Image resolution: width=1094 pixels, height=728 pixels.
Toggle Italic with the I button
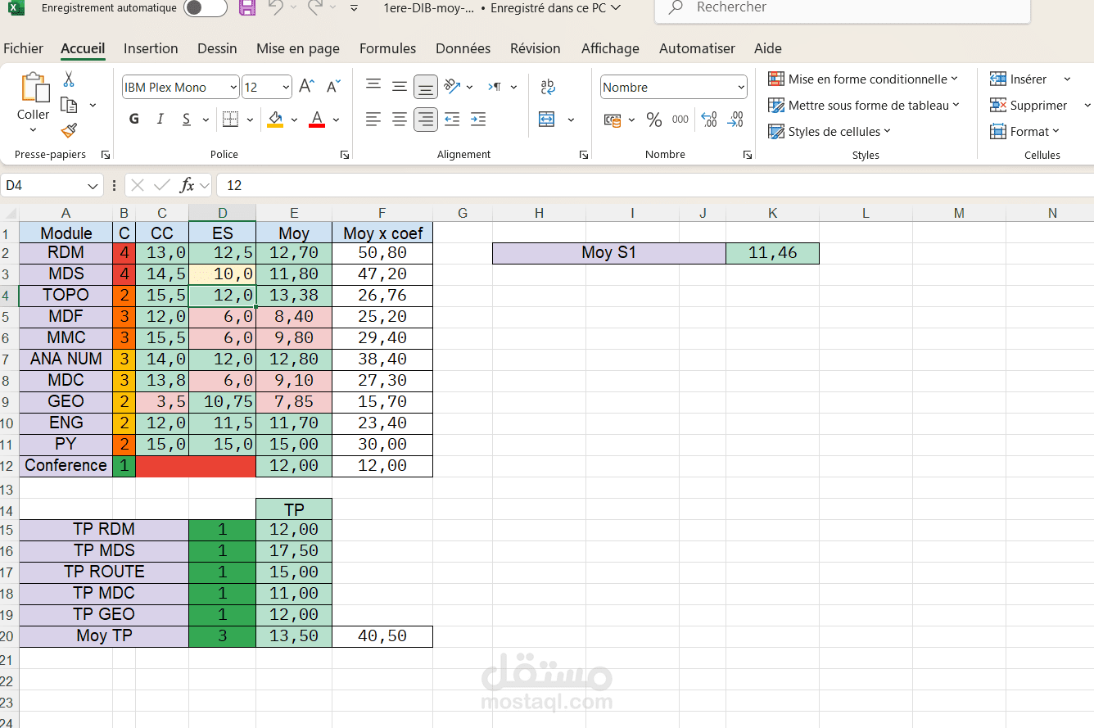click(x=160, y=120)
